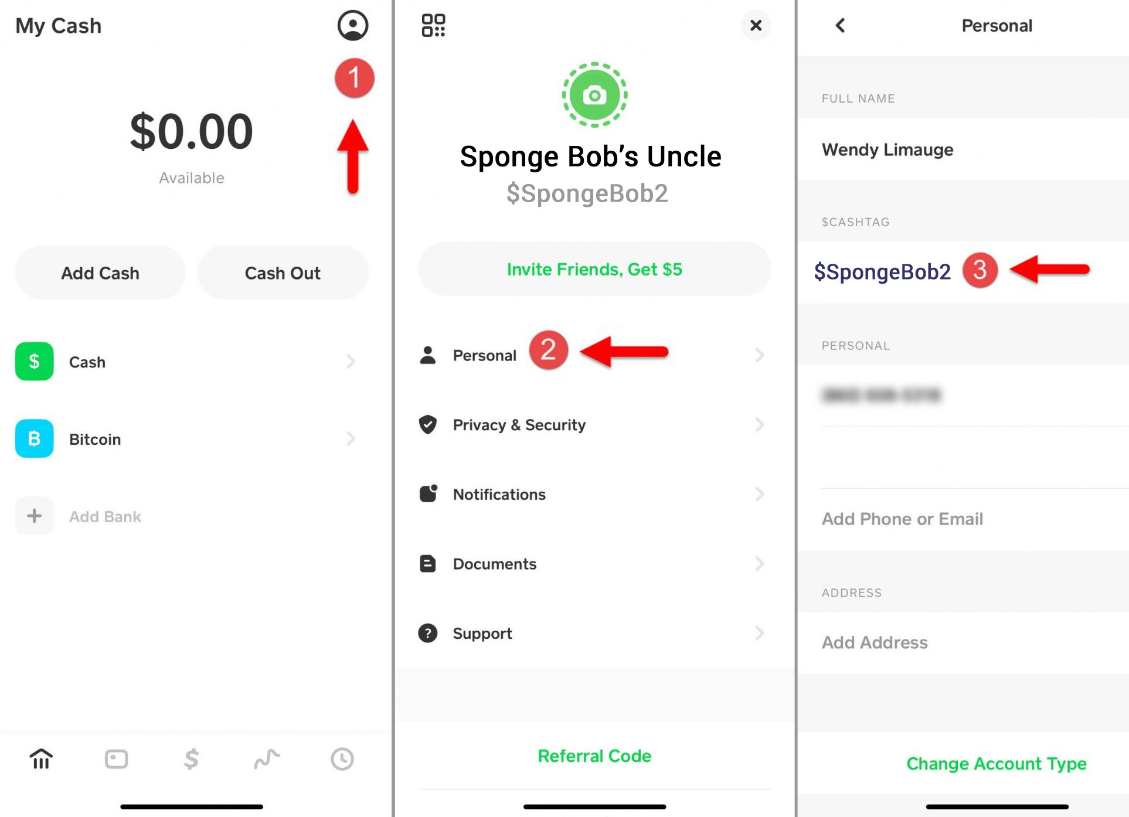Open the QR code scanner icon

point(434,23)
